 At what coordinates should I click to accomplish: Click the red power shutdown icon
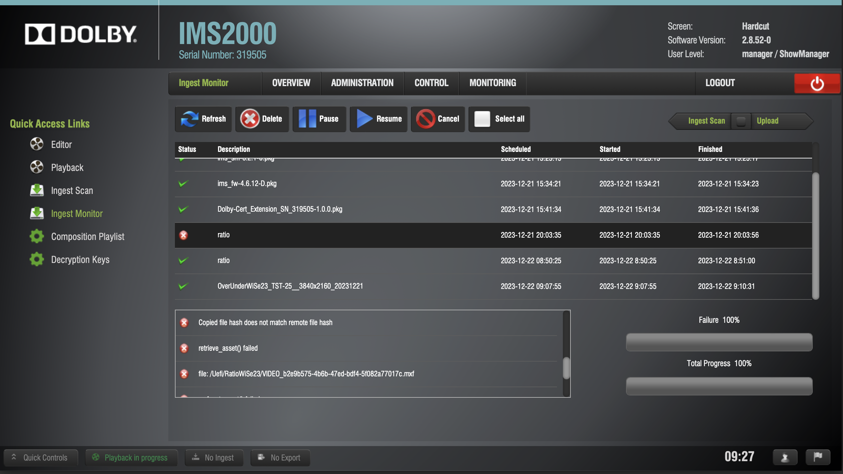click(817, 83)
